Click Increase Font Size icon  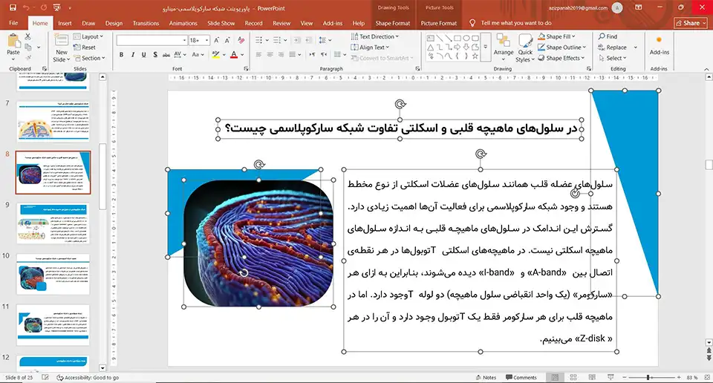216,40
